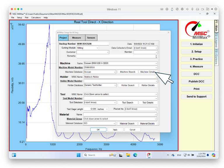Click the Stackup Number input field
The image size is (224, 168).
click(x=93, y=44)
